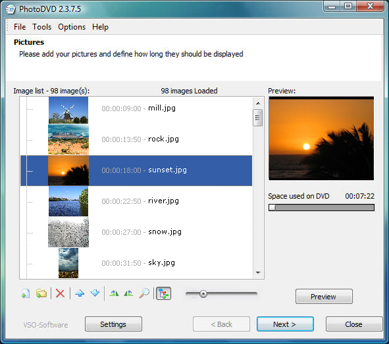Click the add folder of pictures icon
389x344 pixels.
[41, 294]
